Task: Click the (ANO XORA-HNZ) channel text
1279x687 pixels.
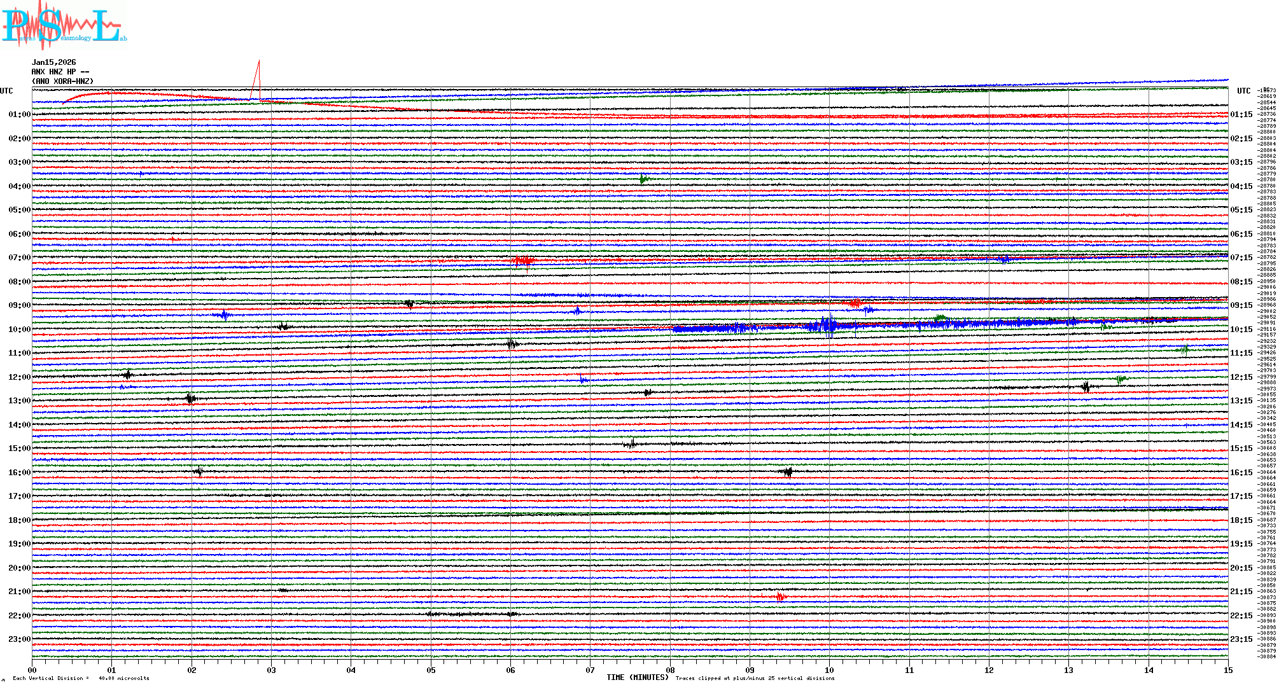Action: (x=62, y=81)
